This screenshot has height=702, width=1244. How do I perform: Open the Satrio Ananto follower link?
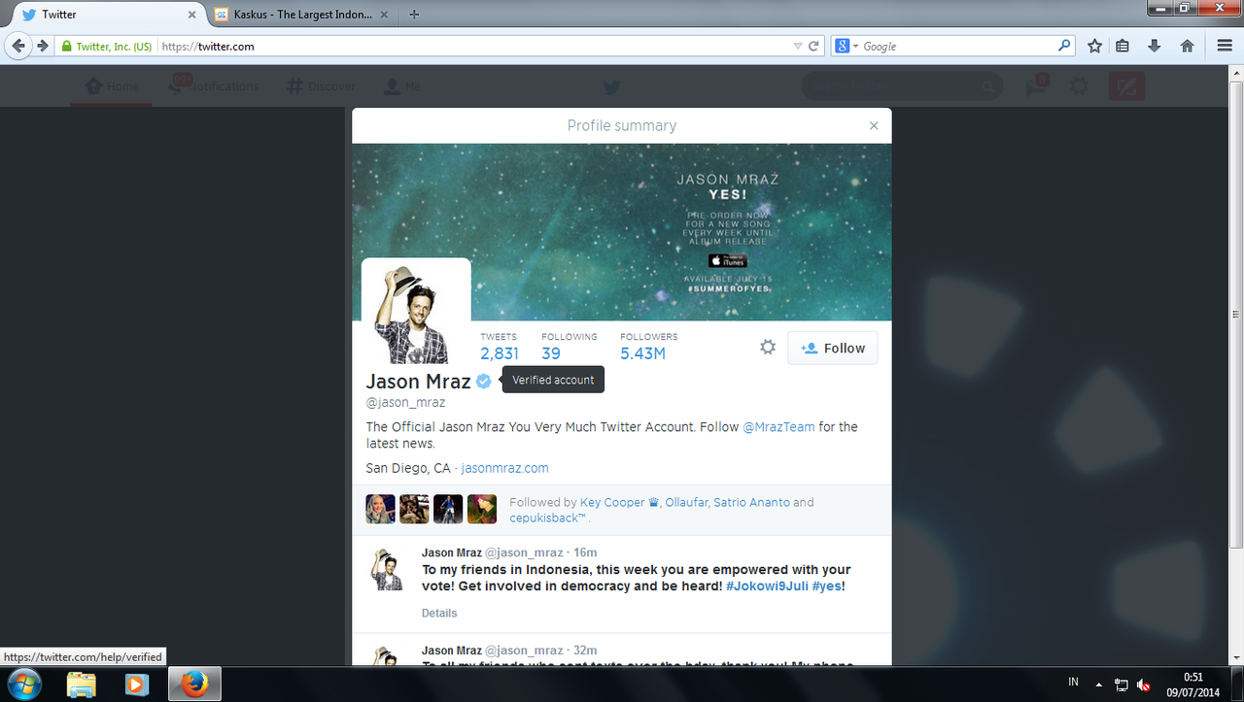coord(751,502)
